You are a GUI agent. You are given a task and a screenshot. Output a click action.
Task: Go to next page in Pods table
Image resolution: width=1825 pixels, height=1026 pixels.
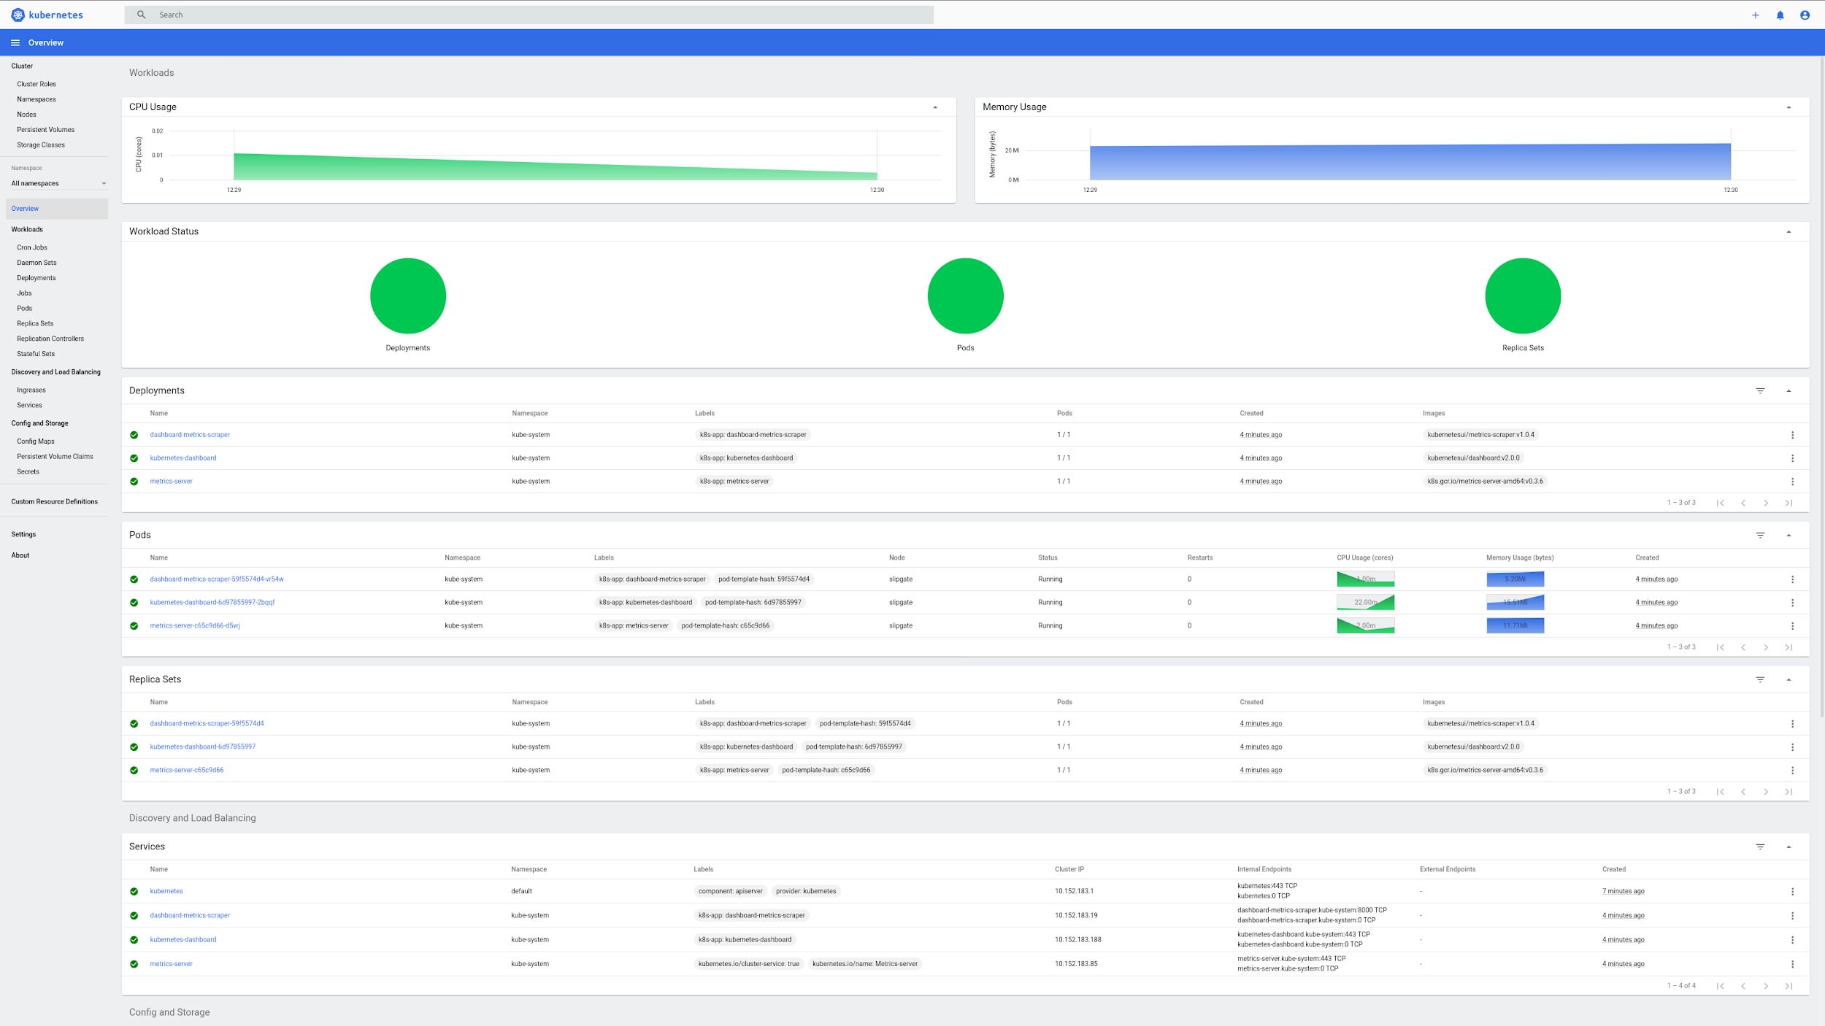(x=1766, y=647)
